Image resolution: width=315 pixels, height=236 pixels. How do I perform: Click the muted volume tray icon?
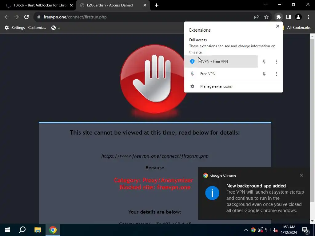click(275, 230)
